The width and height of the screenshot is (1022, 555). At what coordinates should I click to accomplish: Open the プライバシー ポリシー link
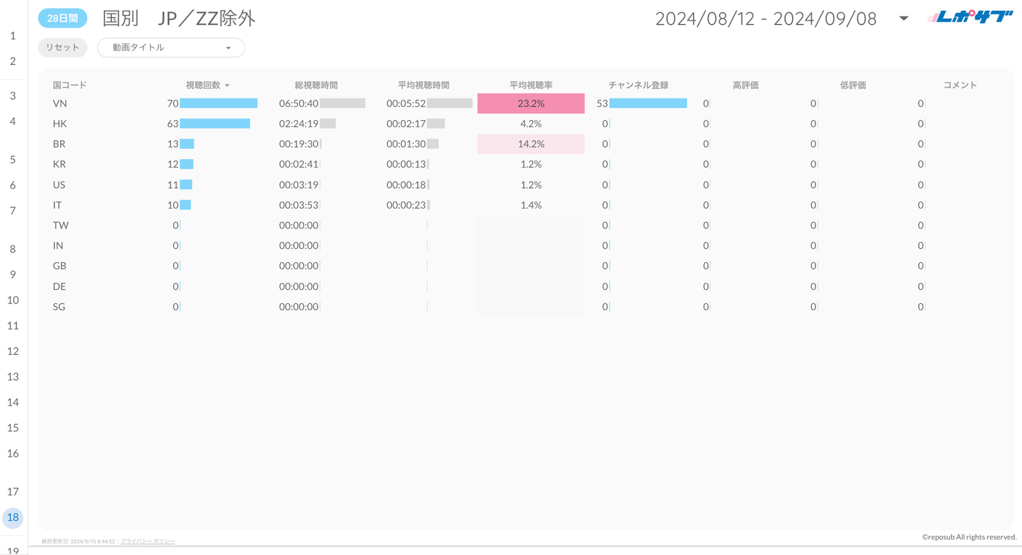coord(148,541)
